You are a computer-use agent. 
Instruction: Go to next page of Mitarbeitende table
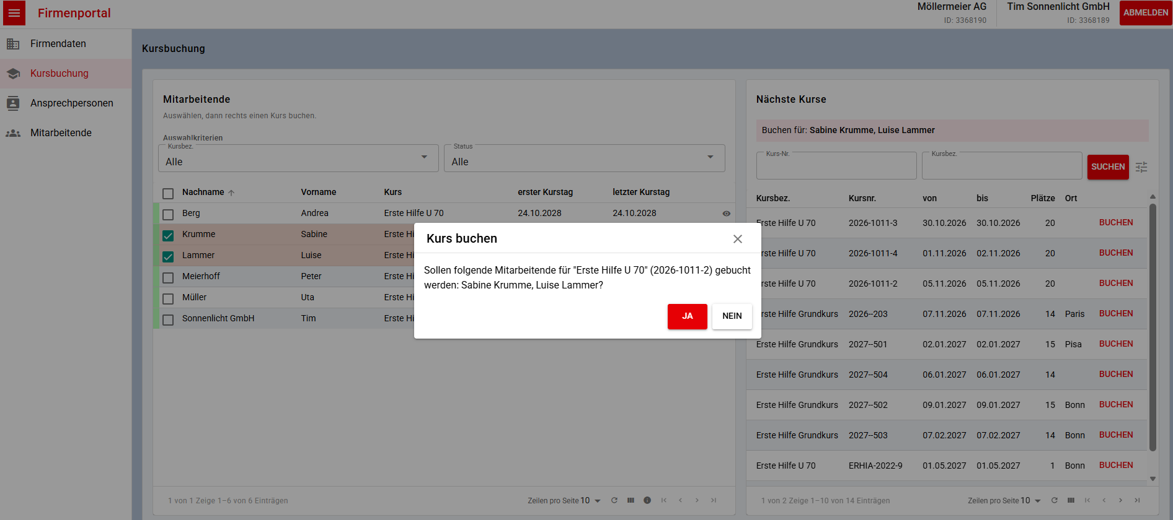click(697, 500)
